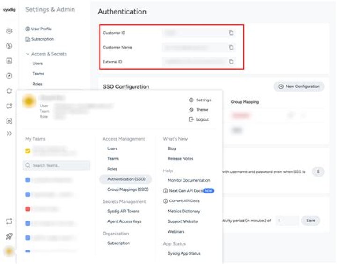
Task: Click the large yellow profile avatar in menu
Action: tap(29, 101)
